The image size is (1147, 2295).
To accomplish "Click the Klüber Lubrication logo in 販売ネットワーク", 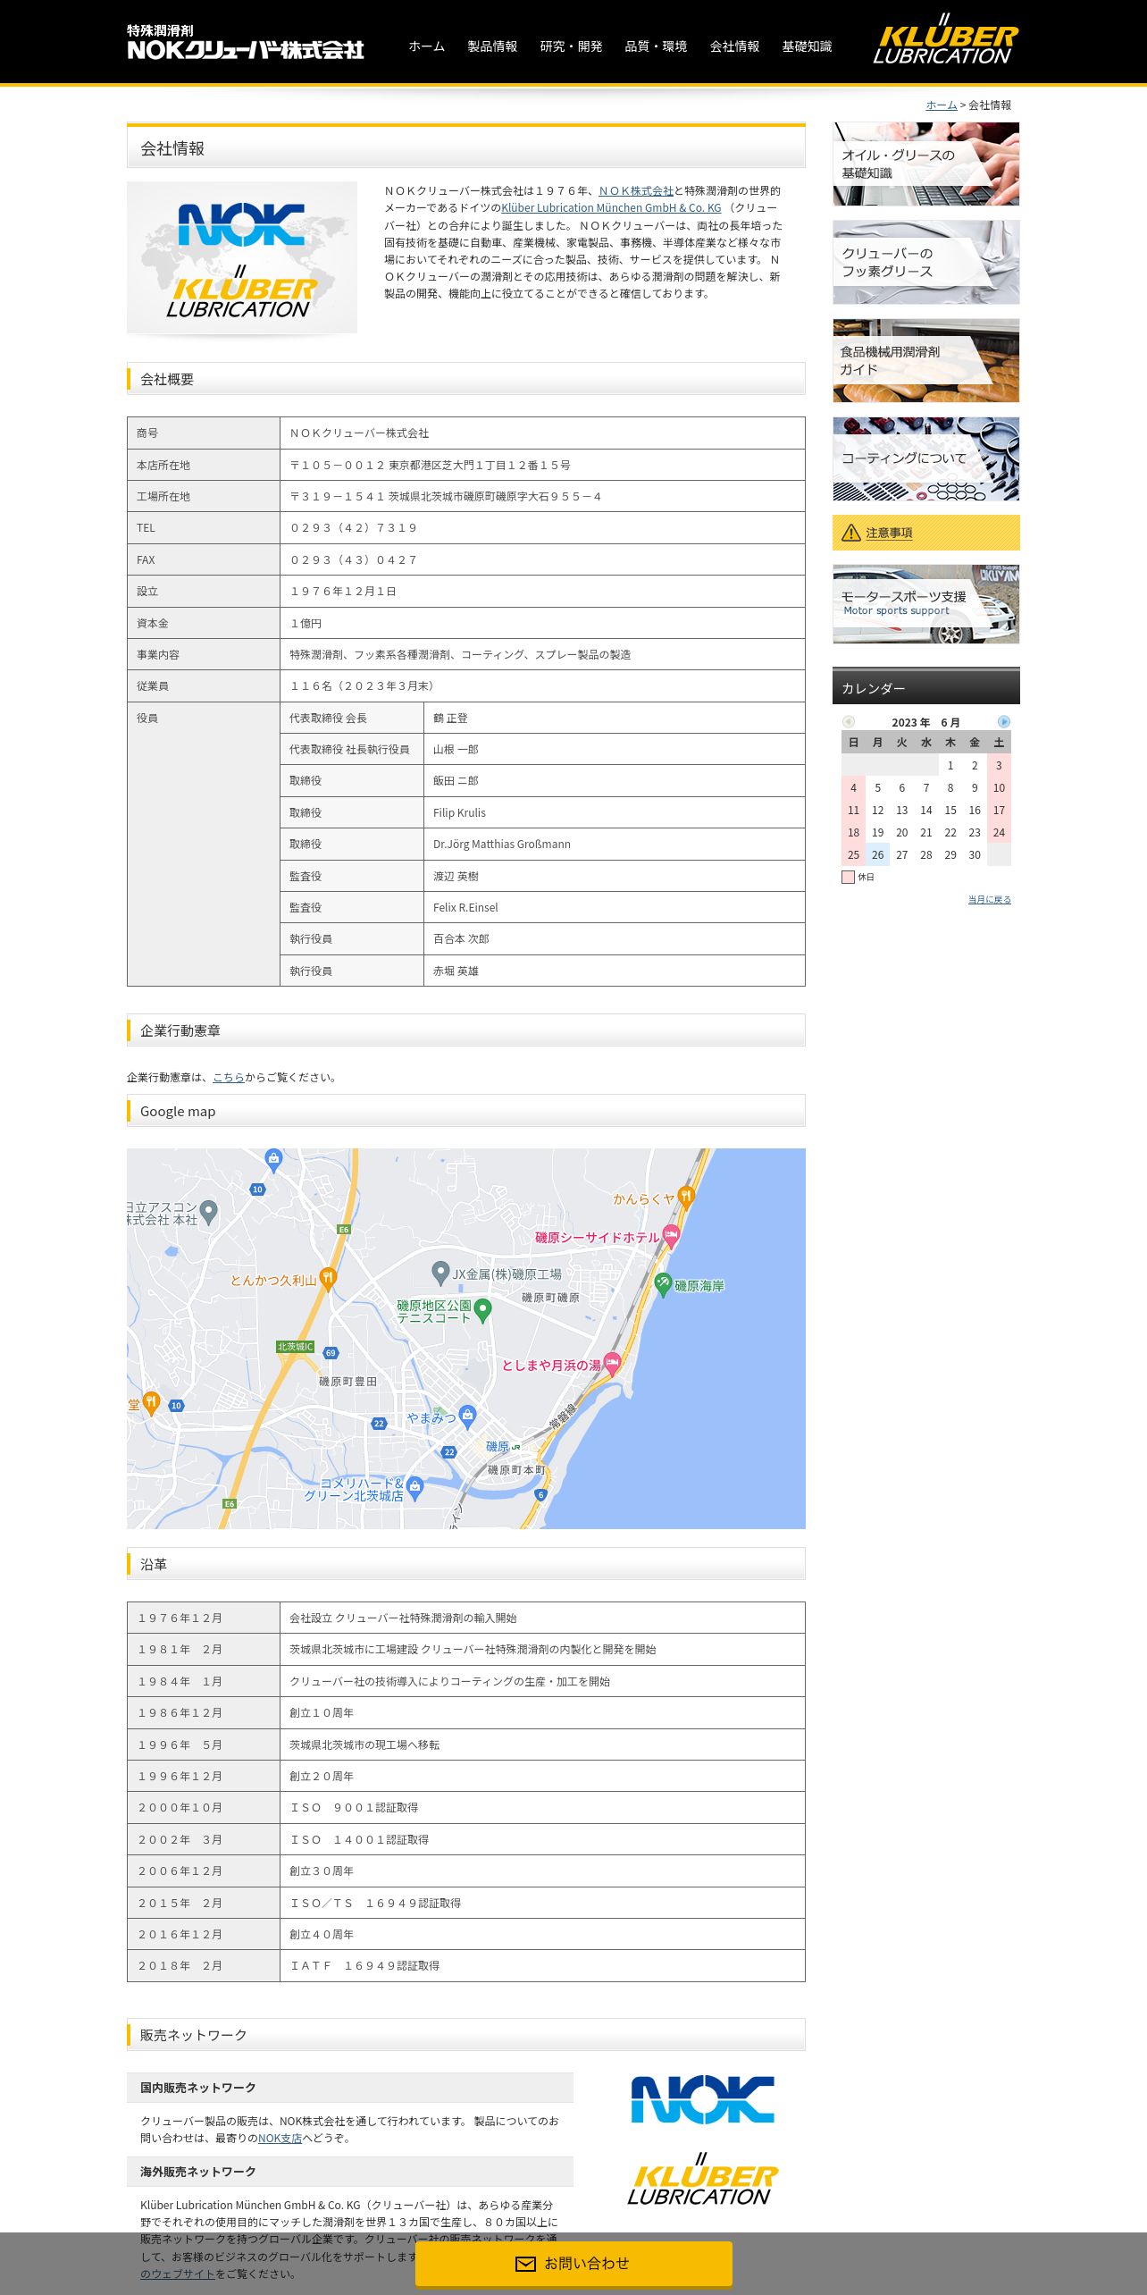I will tap(702, 2180).
